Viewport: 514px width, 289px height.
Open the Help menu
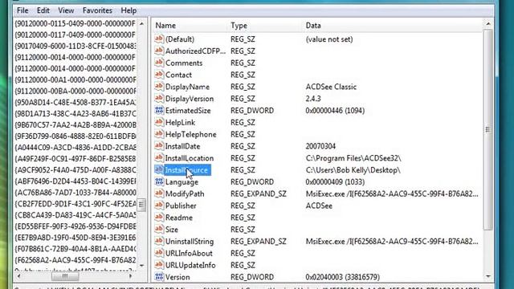pyautogui.click(x=128, y=10)
